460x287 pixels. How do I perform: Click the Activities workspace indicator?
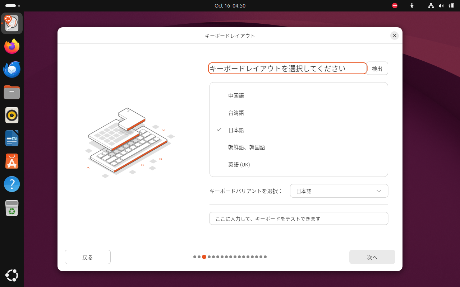click(x=13, y=6)
